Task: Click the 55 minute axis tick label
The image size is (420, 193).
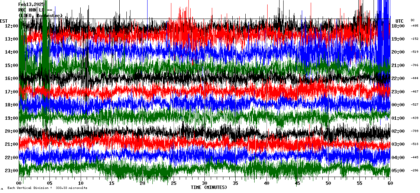Action: click(x=359, y=183)
